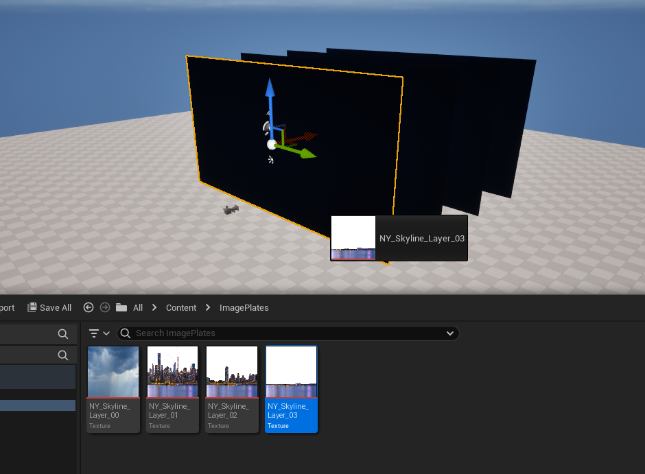Select NY_Skyline_Layer_00 texture asset

pos(113,389)
